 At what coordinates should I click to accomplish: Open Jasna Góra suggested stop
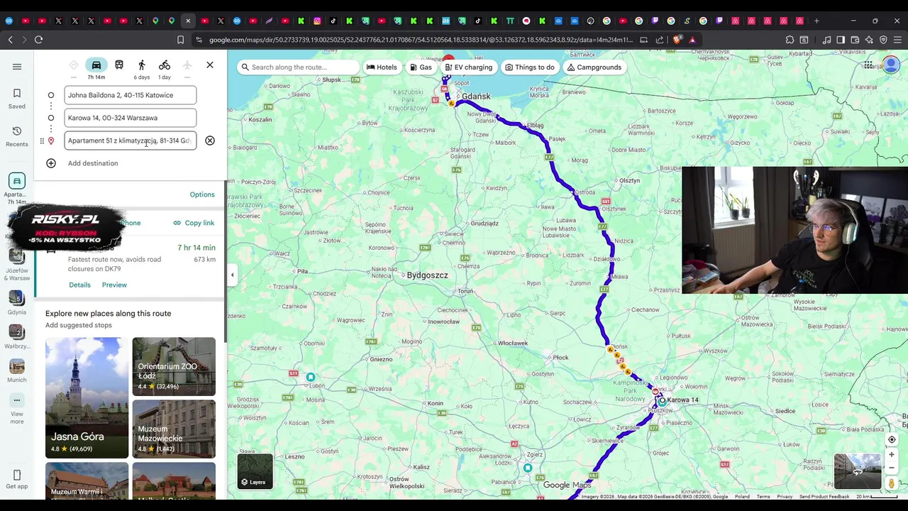coord(87,397)
